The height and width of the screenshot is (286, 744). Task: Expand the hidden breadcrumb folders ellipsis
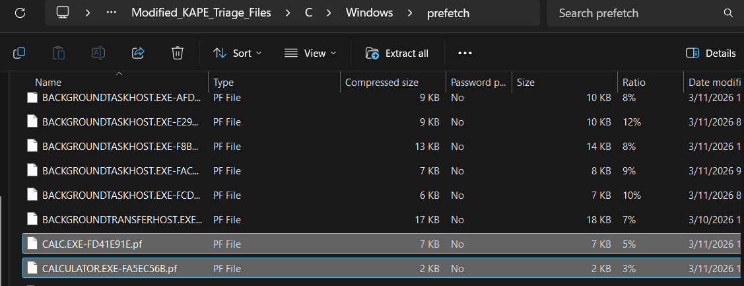tap(112, 13)
